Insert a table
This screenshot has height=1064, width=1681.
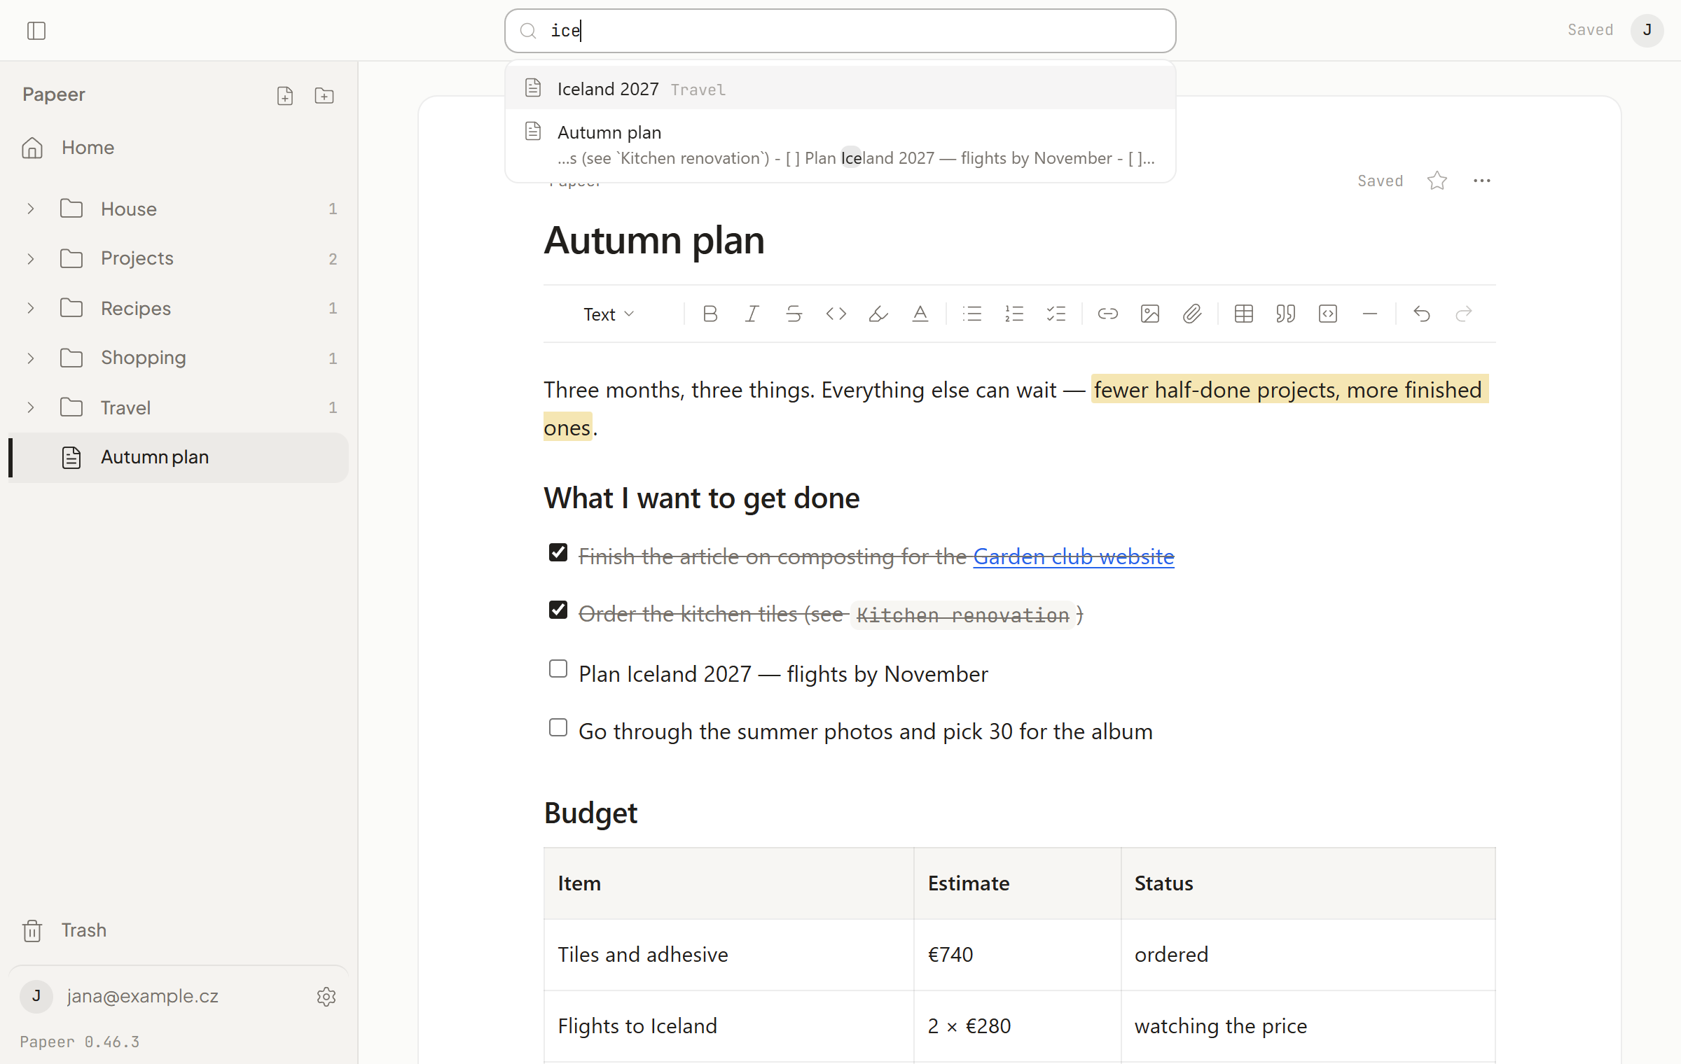pos(1244,314)
